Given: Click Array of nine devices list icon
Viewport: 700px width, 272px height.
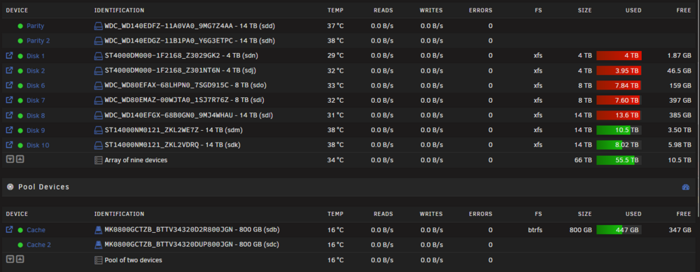Looking at the screenshot, I should 98,160.
